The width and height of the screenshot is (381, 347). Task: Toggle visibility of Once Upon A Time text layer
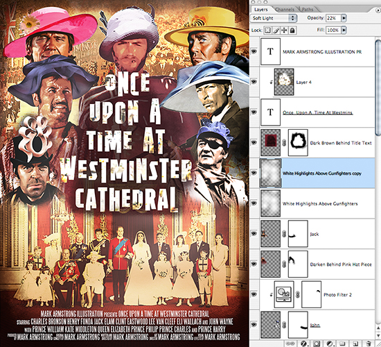click(254, 112)
